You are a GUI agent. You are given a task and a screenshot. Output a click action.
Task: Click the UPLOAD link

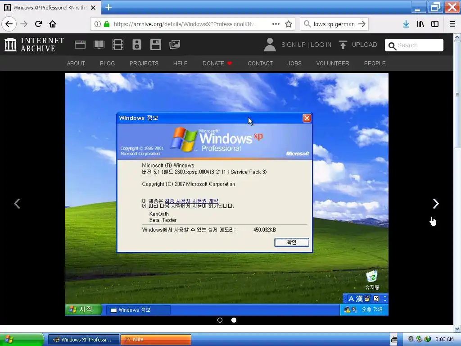pos(358,45)
